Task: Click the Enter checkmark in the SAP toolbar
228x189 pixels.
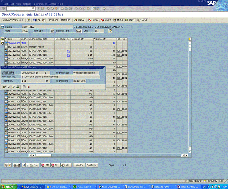Action: tap(3, 9)
